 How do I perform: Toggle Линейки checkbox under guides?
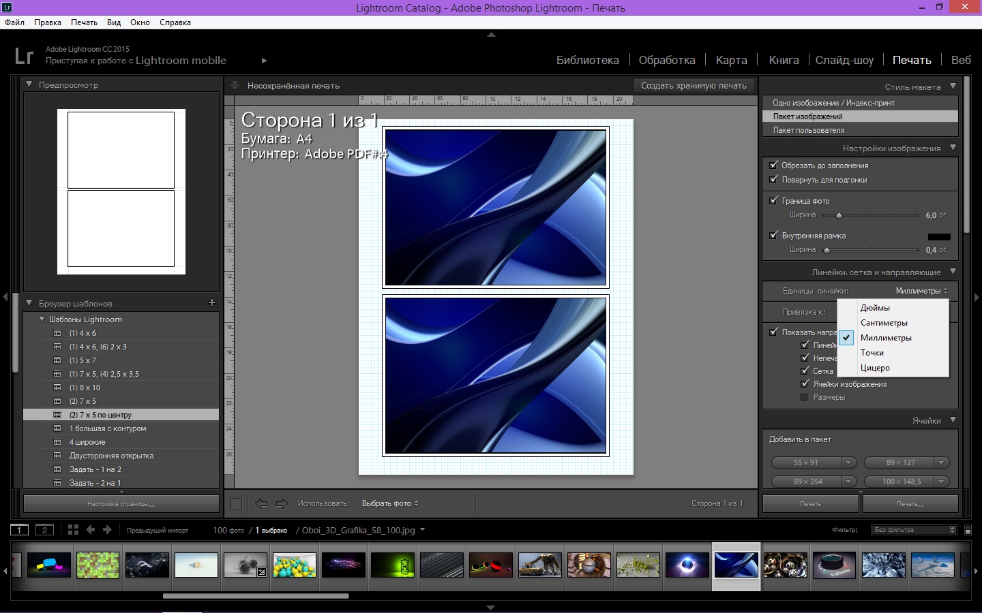click(805, 345)
